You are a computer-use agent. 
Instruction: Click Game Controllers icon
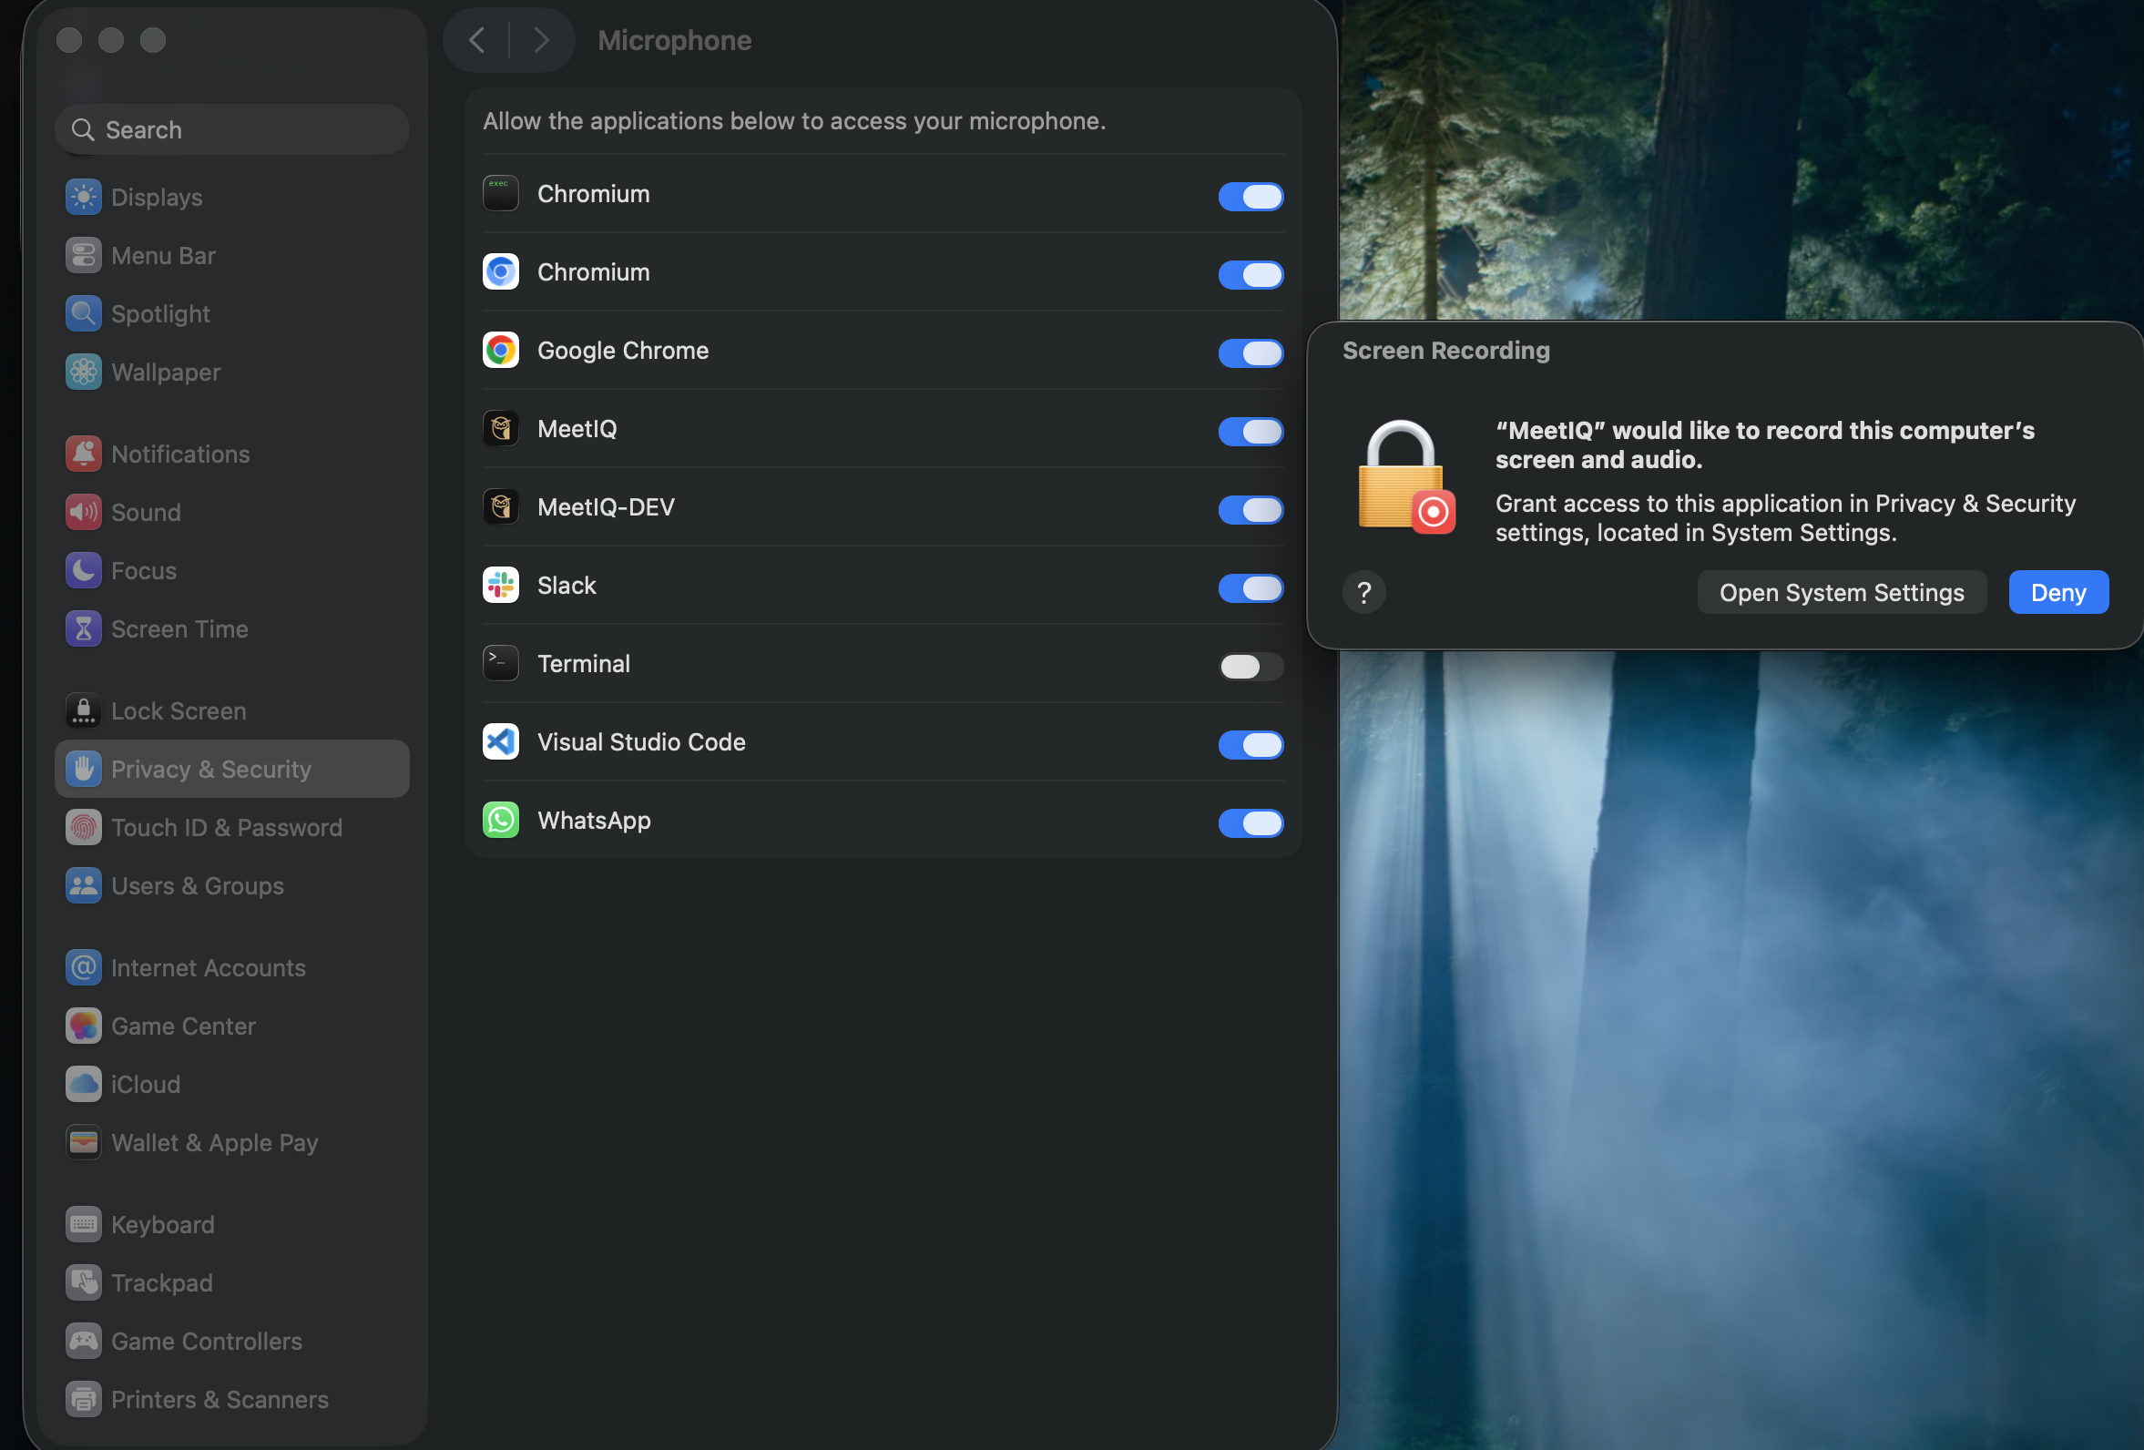[83, 1340]
